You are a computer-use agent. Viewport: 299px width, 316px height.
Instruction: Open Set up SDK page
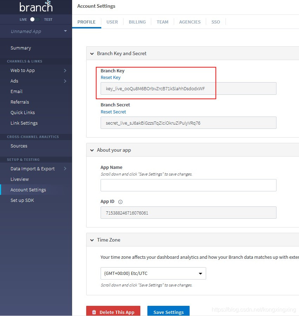(x=22, y=200)
